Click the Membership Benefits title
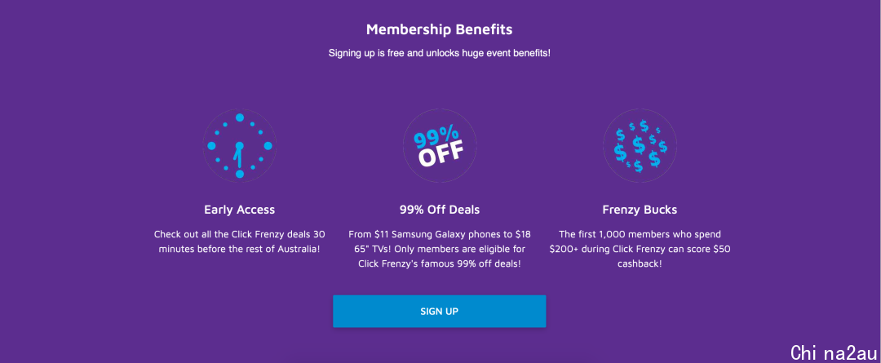This screenshot has height=363, width=881. tap(440, 29)
